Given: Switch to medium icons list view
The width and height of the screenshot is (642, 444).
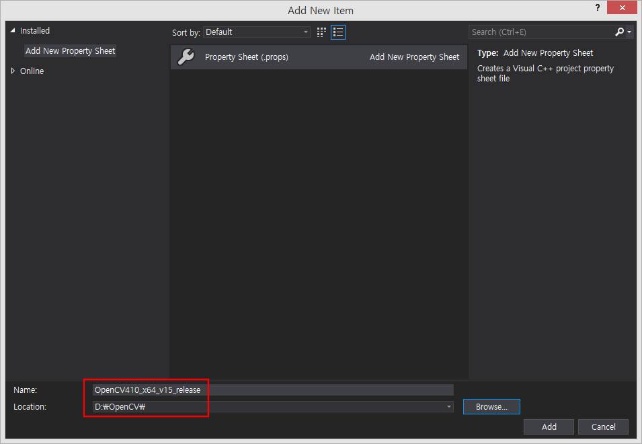Looking at the screenshot, I should tap(338, 32).
